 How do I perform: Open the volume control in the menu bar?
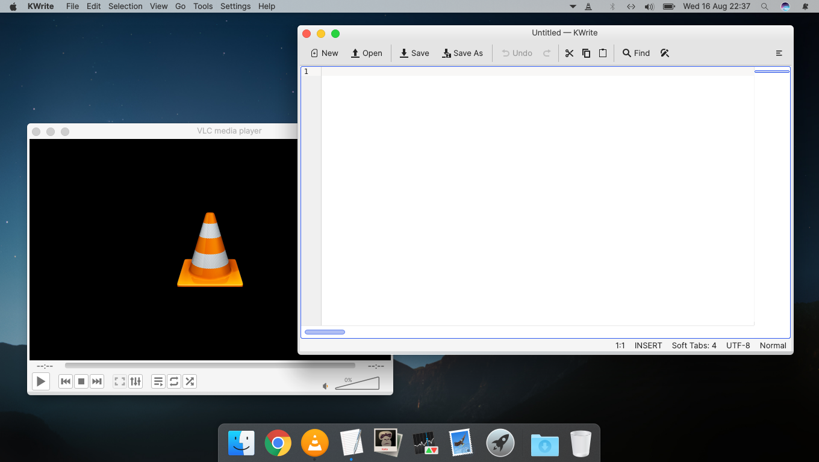pos(649,6)
